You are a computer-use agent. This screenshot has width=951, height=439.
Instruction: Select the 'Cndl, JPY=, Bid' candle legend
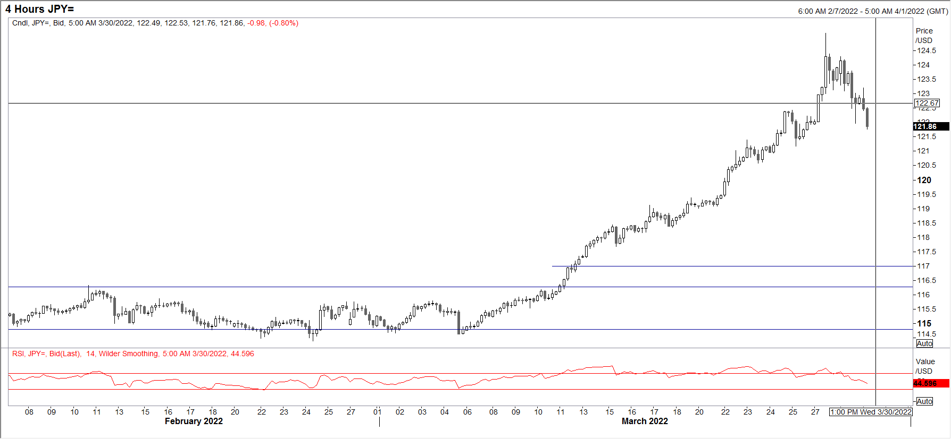155,23
